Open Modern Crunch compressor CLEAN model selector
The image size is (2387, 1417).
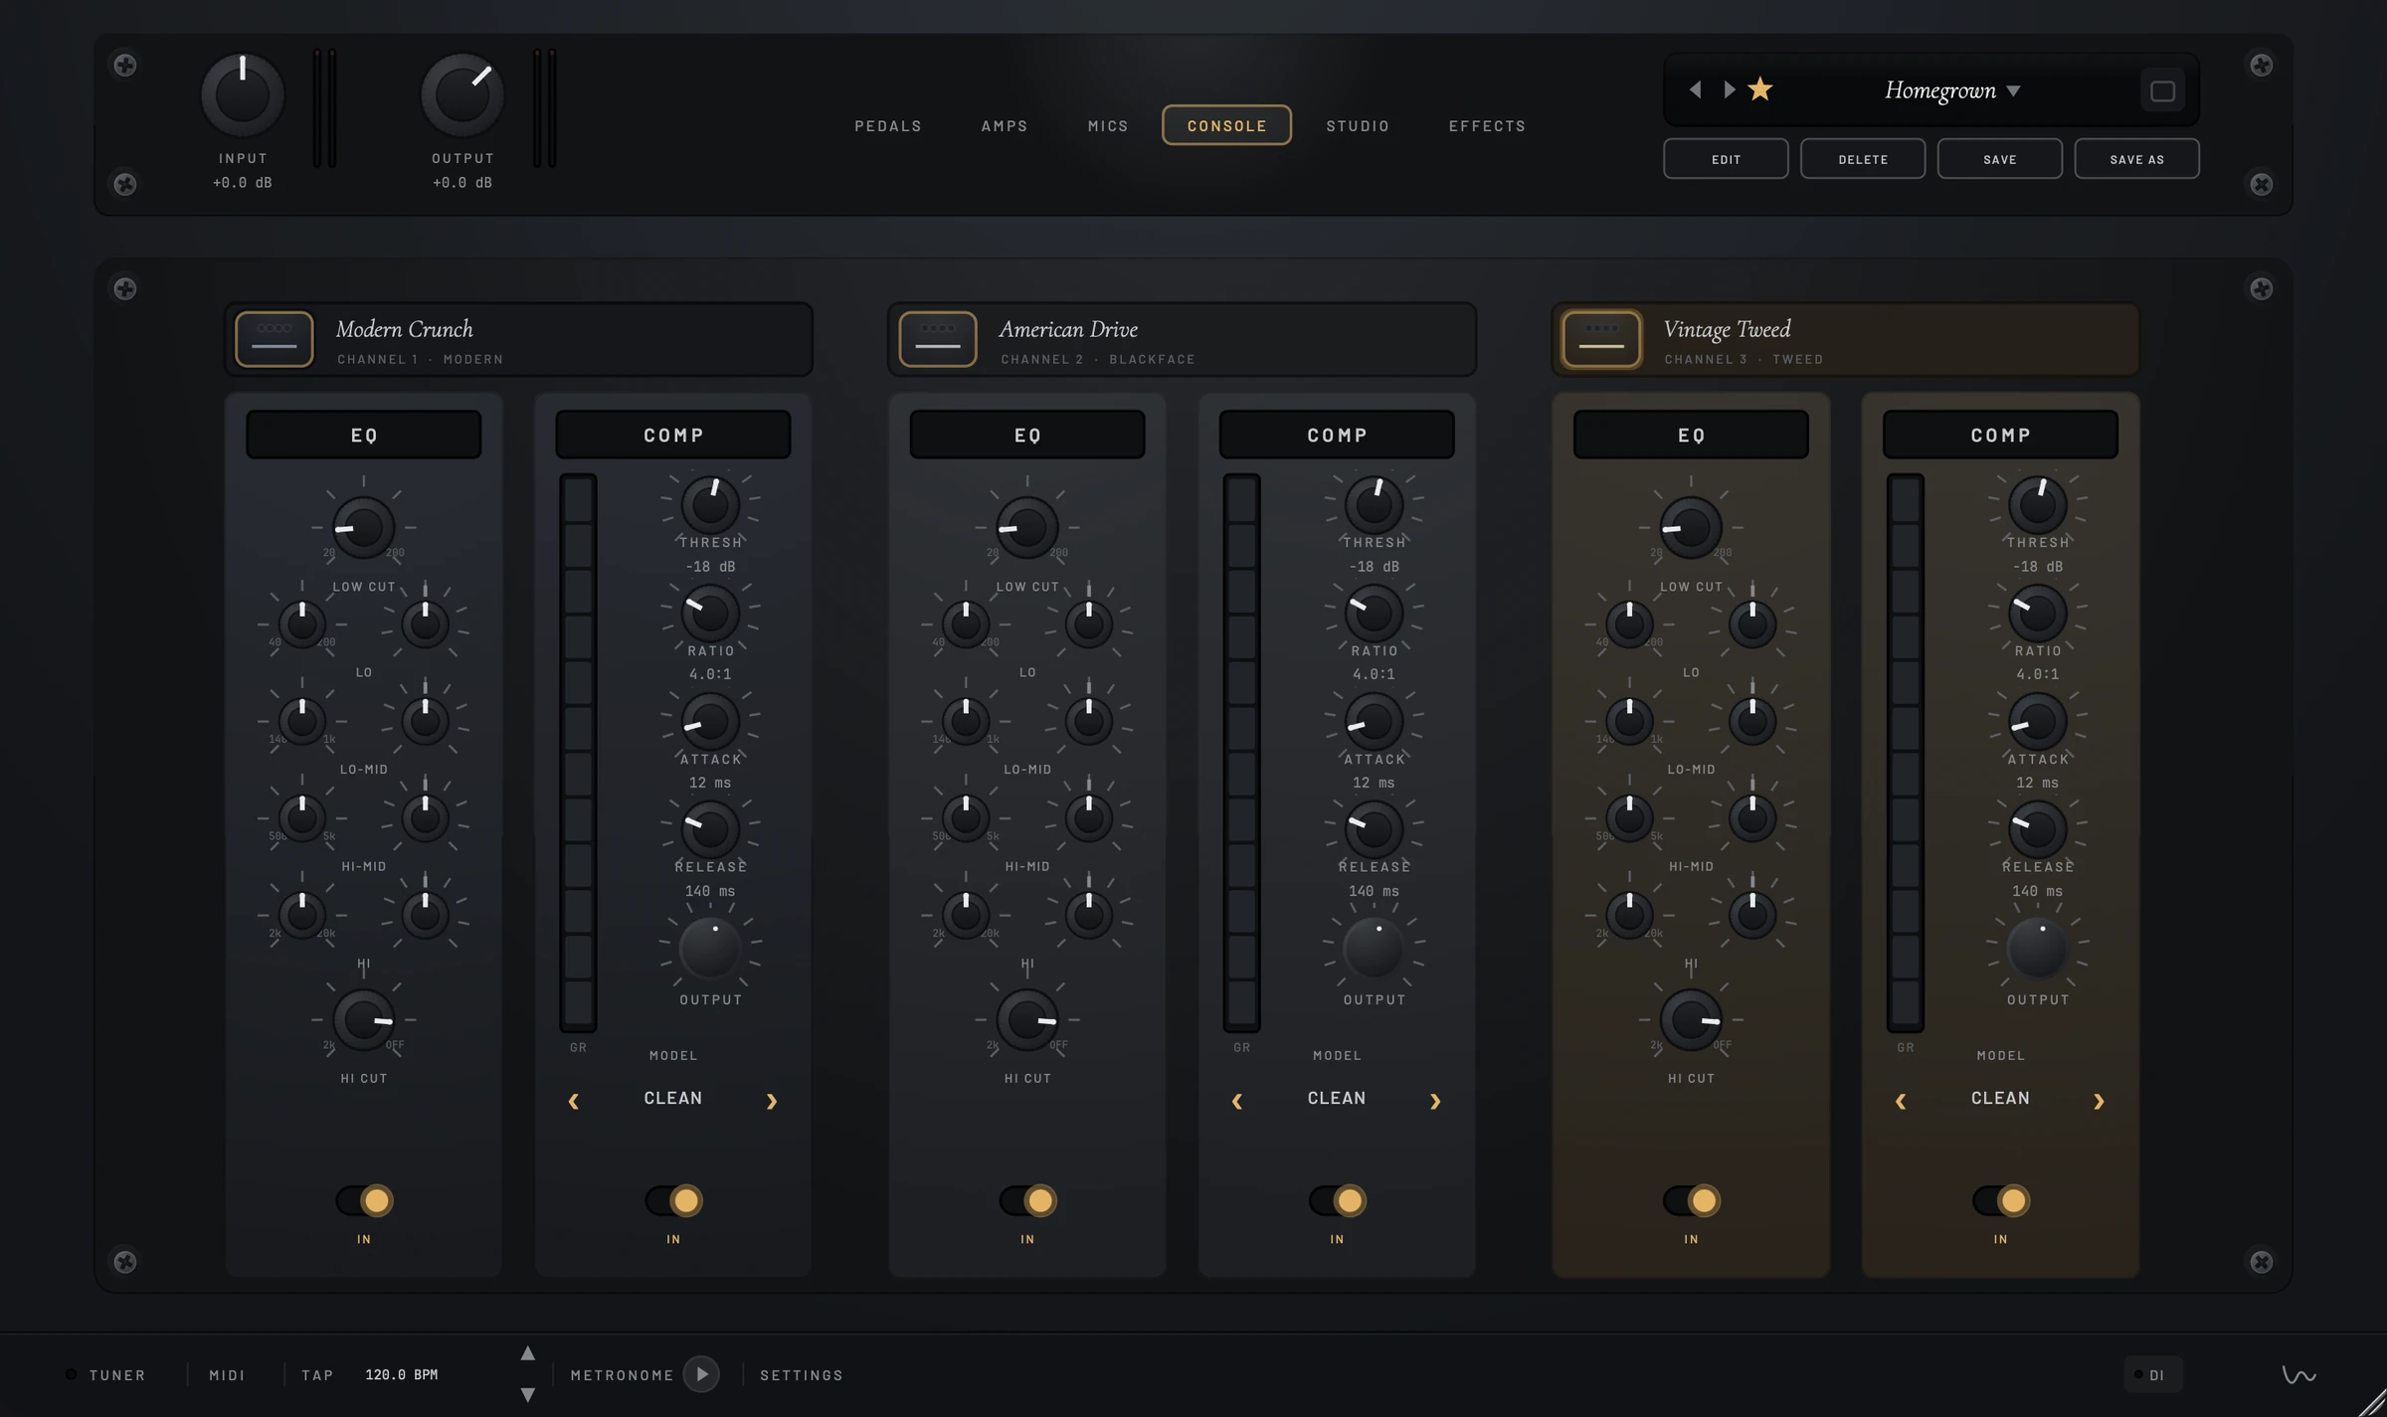[672, 1098]
